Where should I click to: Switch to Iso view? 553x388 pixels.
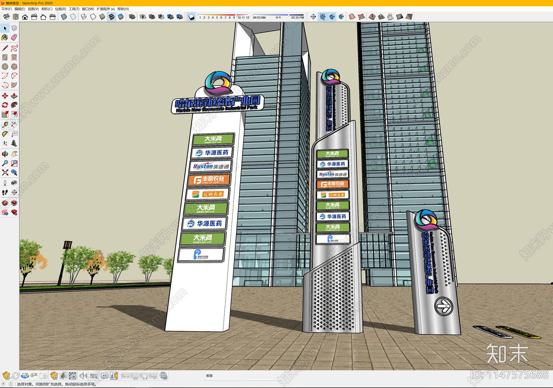(x=6, y=17)
